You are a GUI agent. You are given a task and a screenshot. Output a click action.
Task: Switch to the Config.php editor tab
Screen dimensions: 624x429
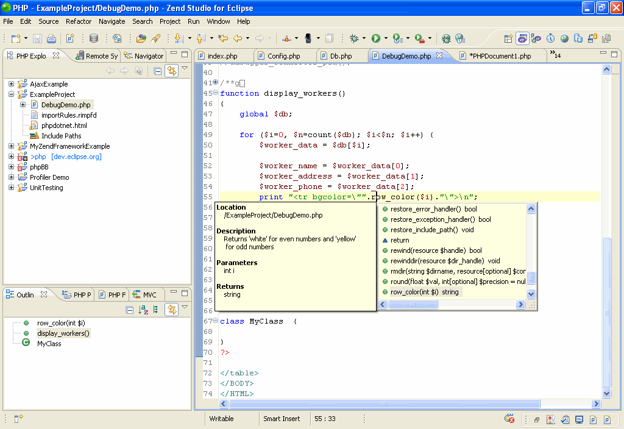coord(284,55)
